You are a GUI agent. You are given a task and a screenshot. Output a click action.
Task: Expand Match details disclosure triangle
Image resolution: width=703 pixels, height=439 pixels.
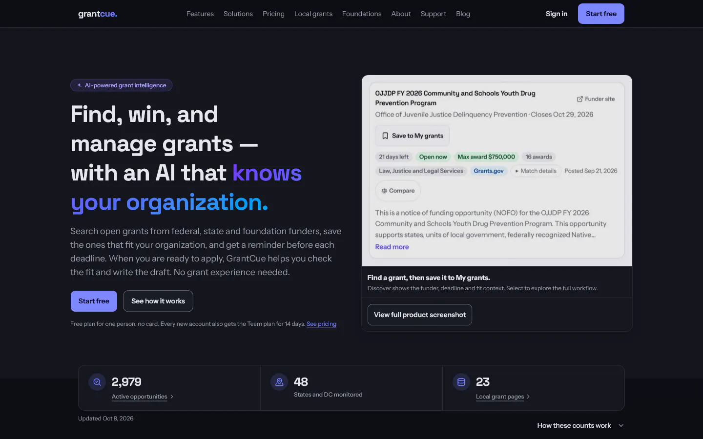point(517,171)
